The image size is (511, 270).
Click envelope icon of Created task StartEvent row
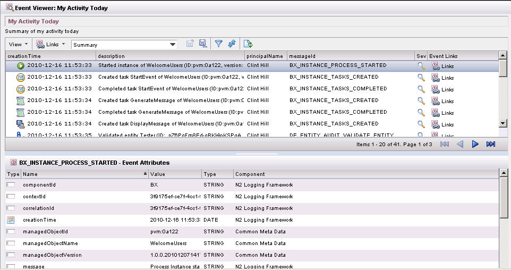coord(21,77)
